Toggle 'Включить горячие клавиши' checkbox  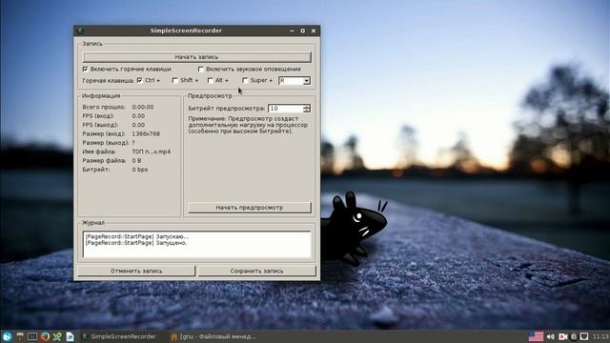pyautogui.click(x=85, y=69)
